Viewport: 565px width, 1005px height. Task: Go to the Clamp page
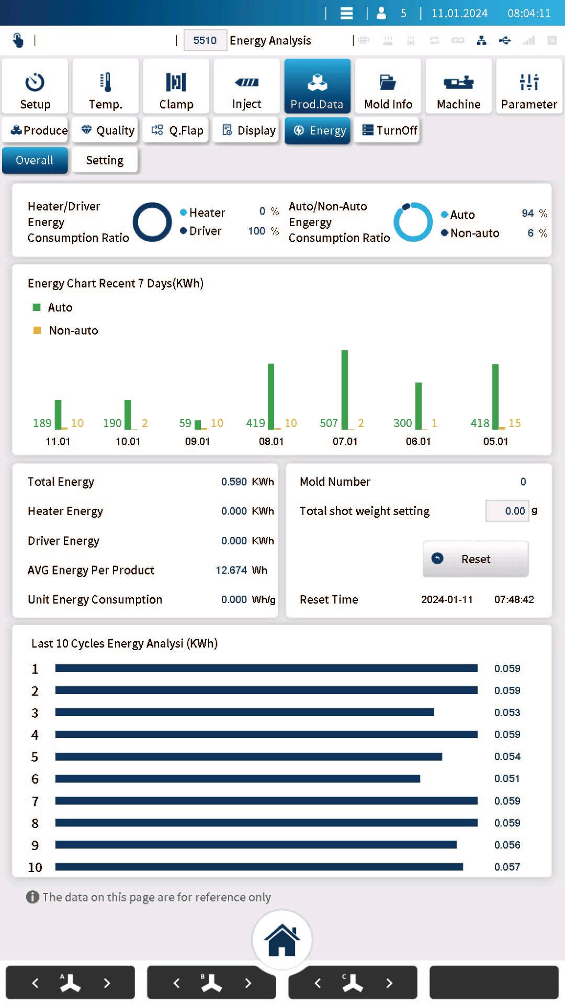point(176,87)
